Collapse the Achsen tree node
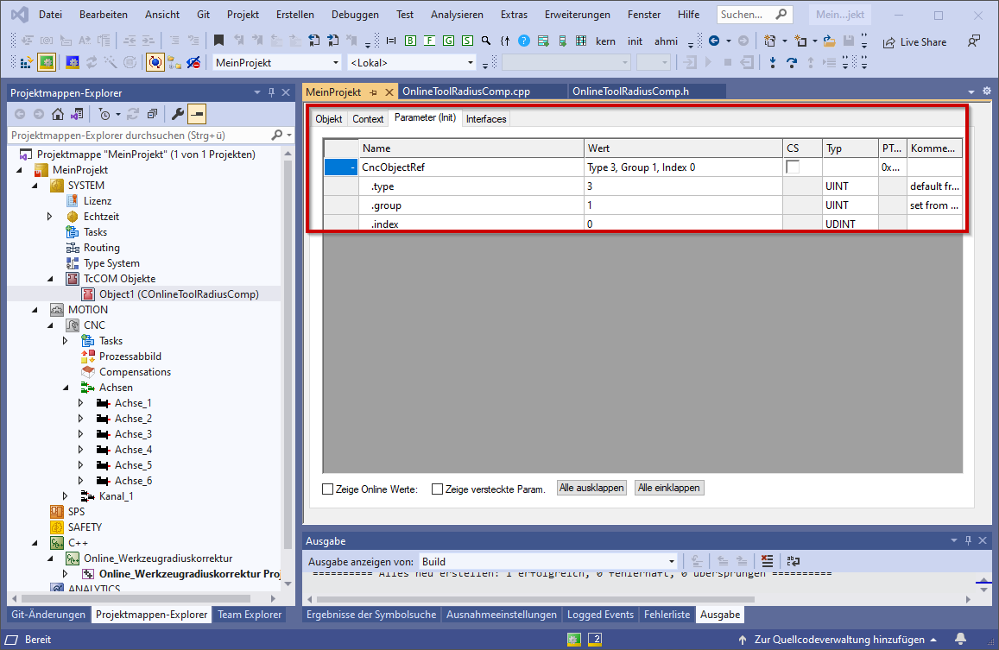 coord(66,388)
